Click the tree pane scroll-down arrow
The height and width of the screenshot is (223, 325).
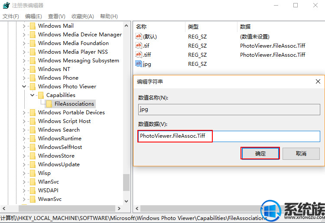[x=126, y=201]
